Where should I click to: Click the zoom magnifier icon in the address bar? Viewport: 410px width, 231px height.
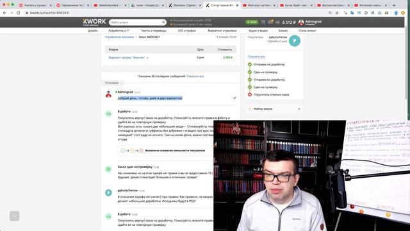click(x=330, y=13)
